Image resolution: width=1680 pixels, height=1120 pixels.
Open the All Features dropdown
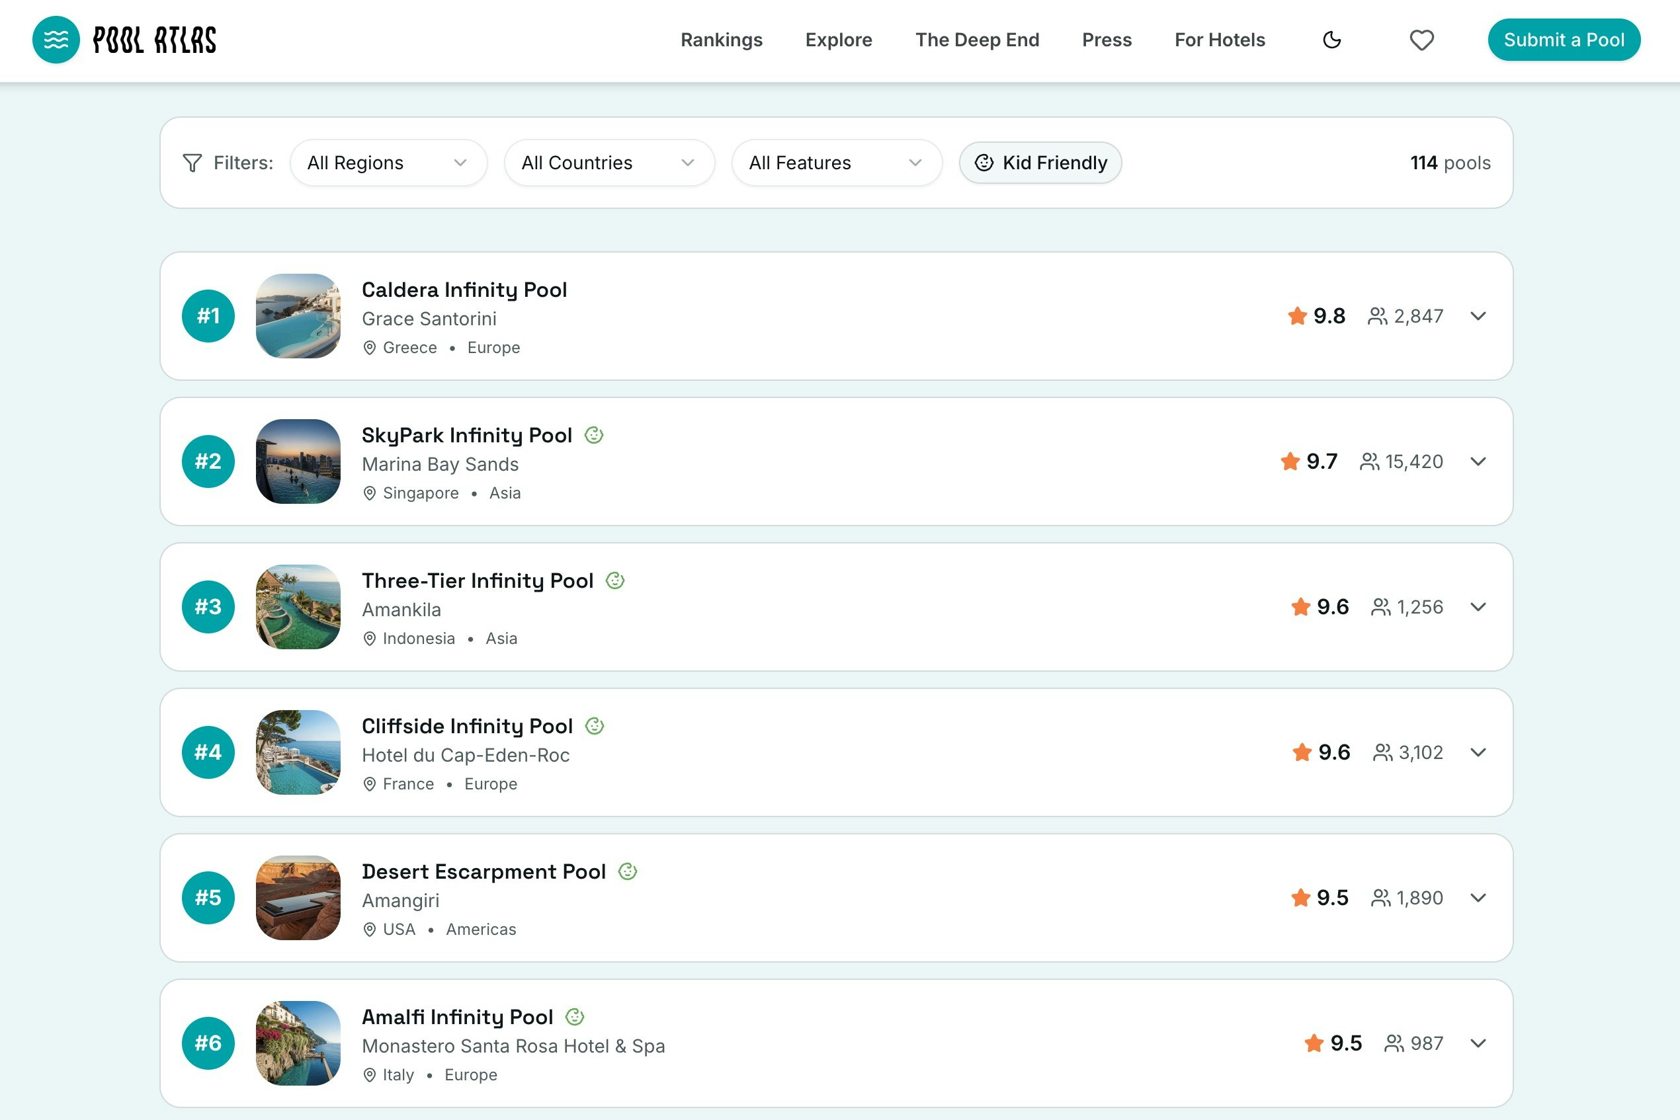836,163
